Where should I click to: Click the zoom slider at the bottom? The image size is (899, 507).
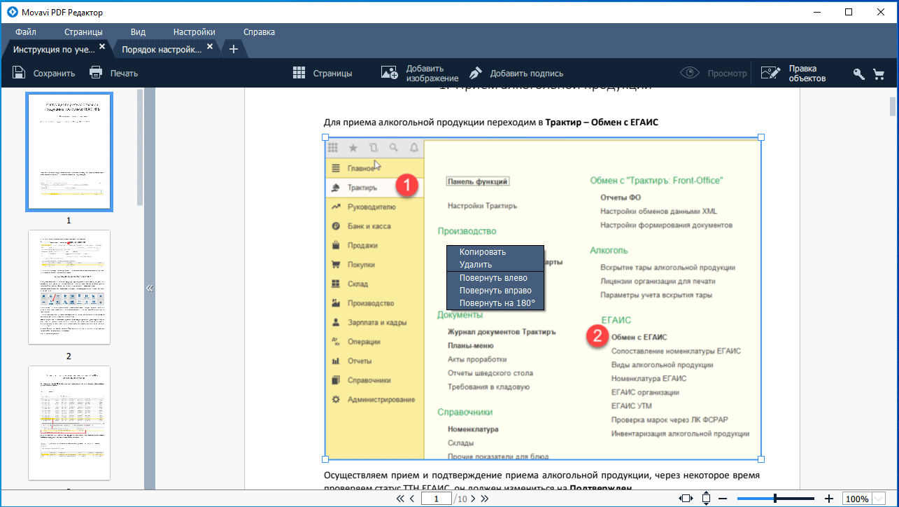(x=774, y=499)
